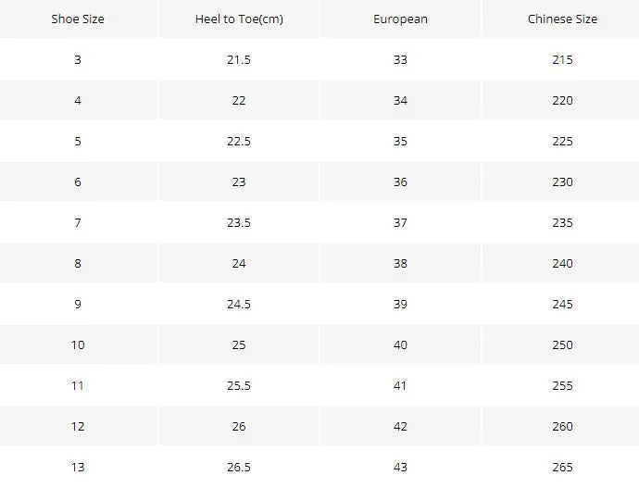
Task: Select European size 40 cell
Action: pos(400,345)
